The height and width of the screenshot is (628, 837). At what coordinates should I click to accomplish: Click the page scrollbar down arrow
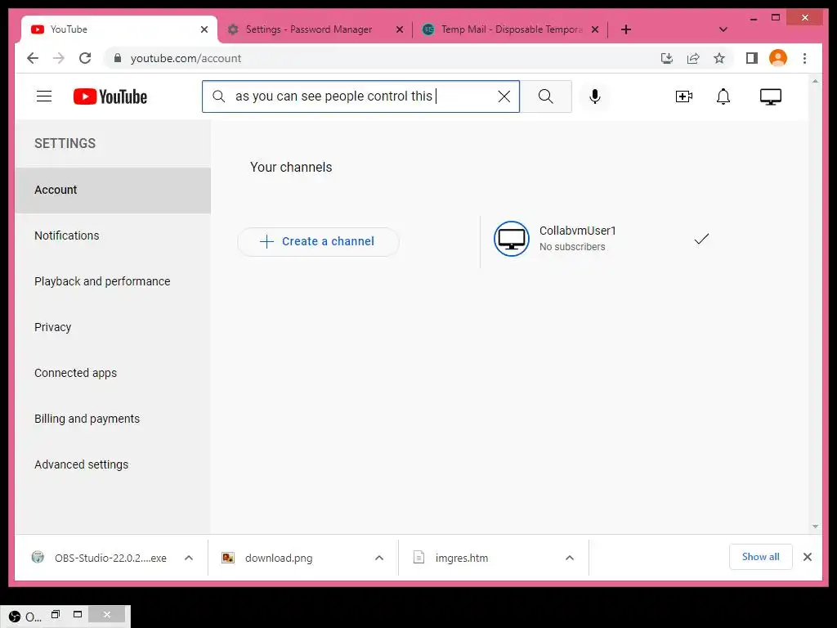[815, 527]
